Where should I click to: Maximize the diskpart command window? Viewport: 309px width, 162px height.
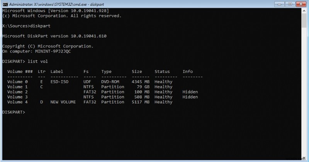290,4
